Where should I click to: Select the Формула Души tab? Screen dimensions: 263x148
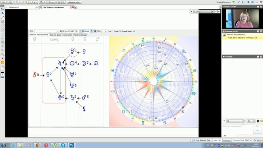click(55, 35)
